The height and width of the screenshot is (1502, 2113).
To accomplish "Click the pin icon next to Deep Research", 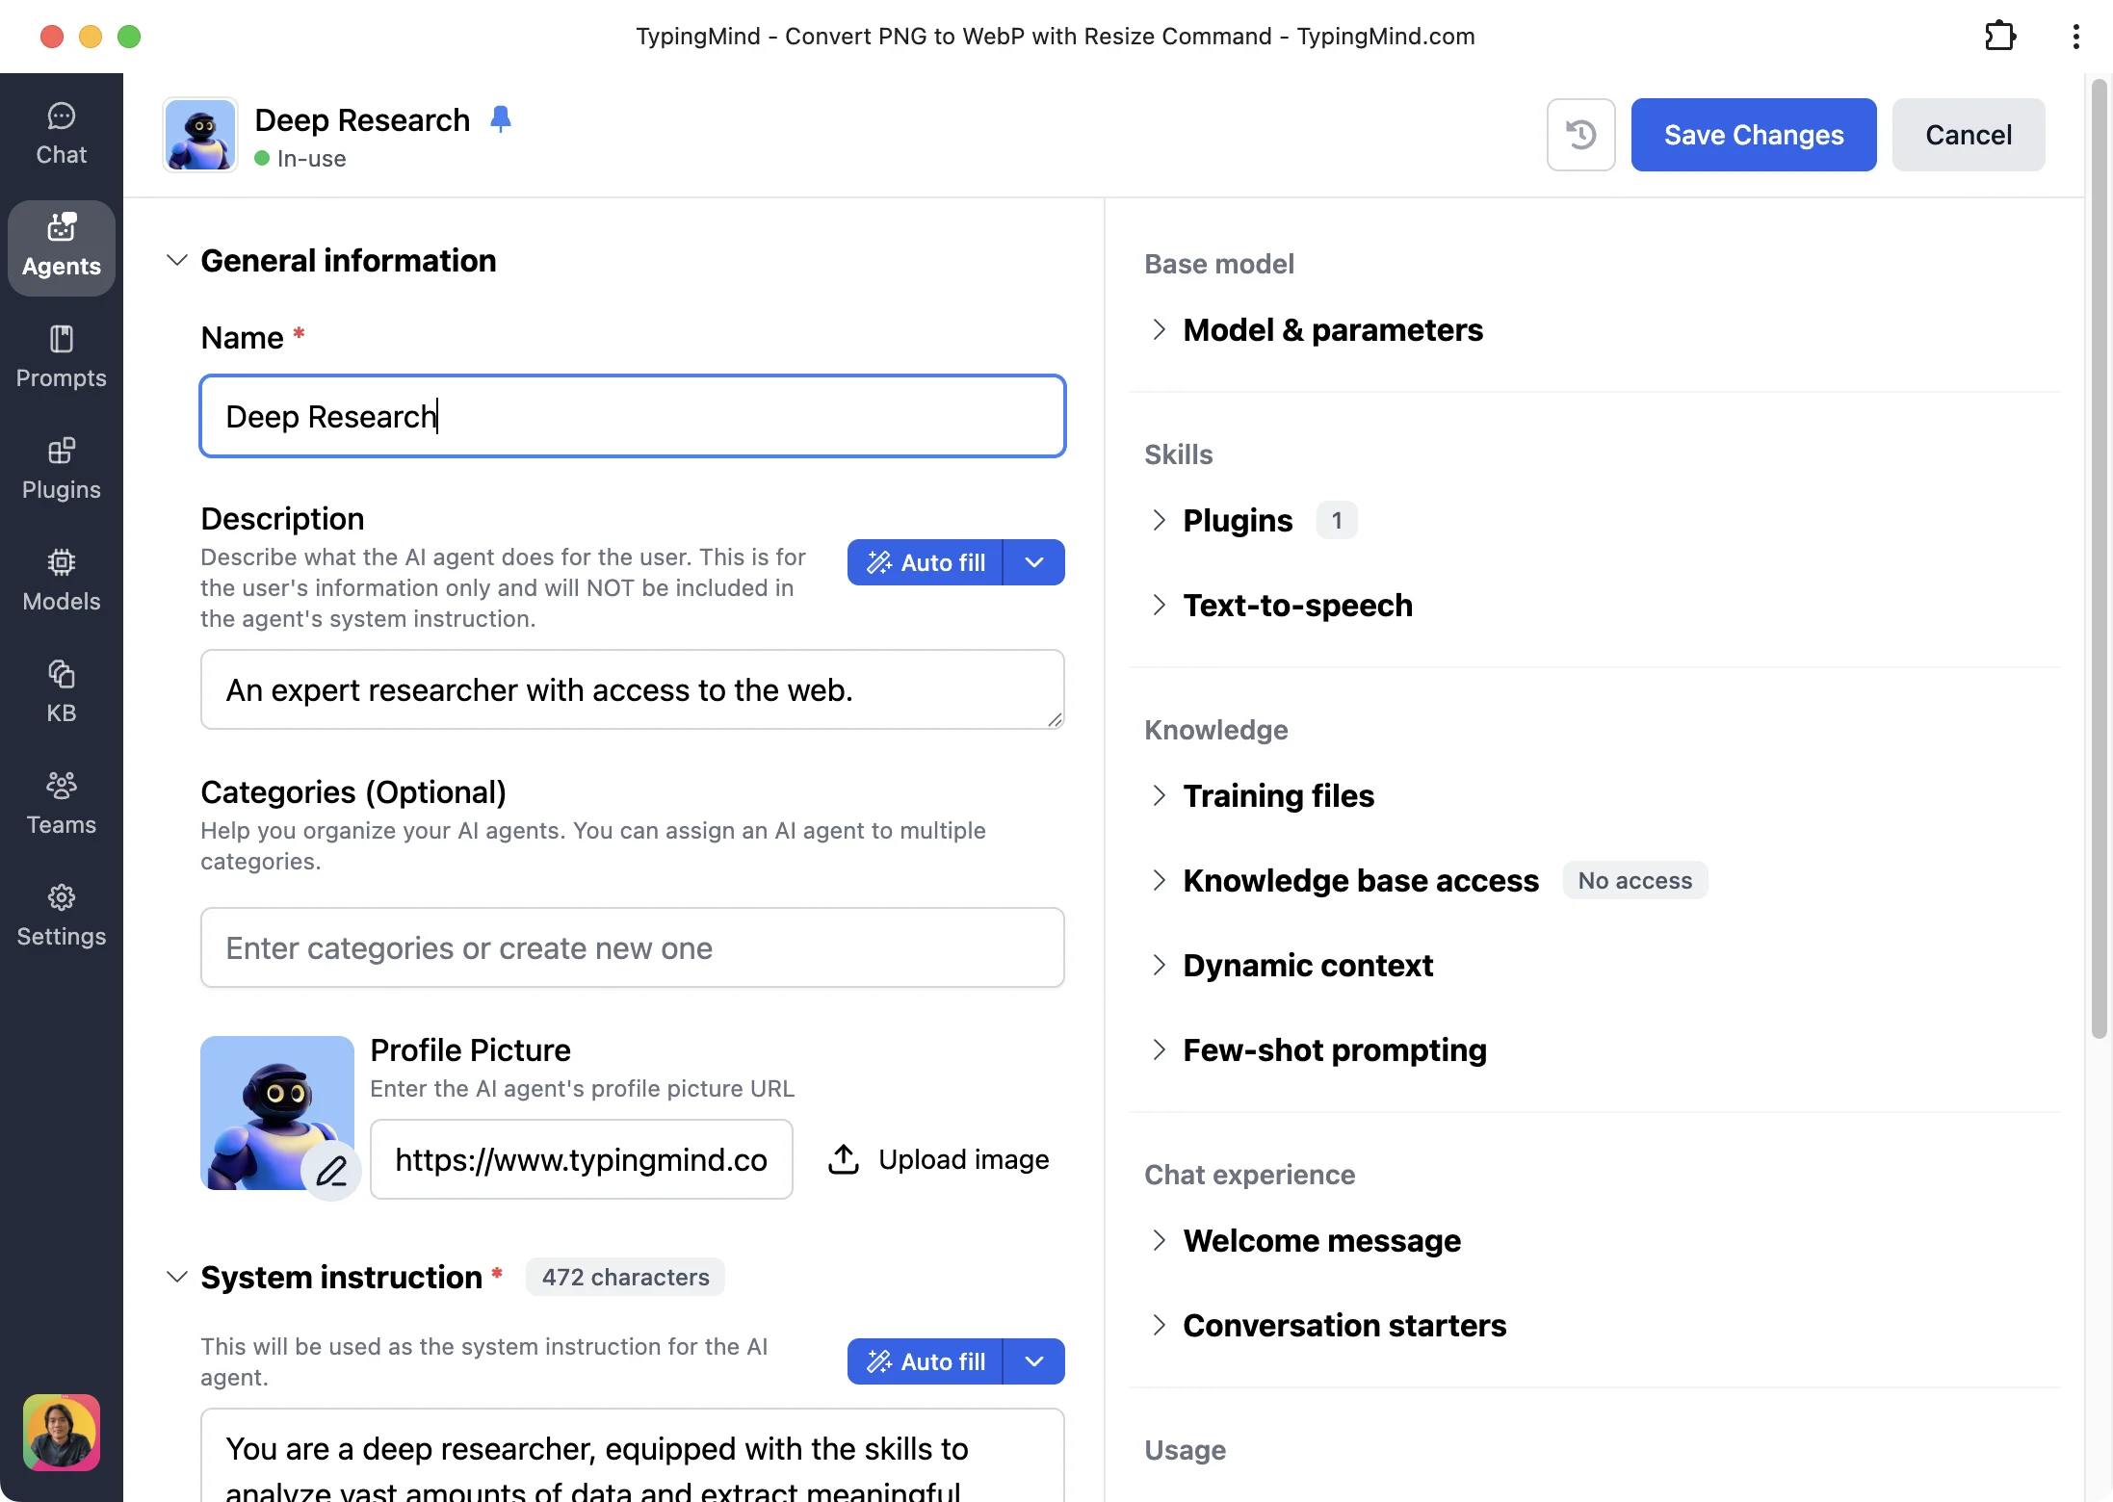I will [x=500, y=119].
